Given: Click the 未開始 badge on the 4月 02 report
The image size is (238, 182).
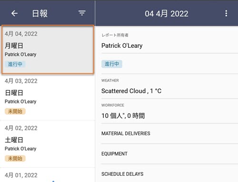Looking at the screenshot, I should tap(15, 159).
